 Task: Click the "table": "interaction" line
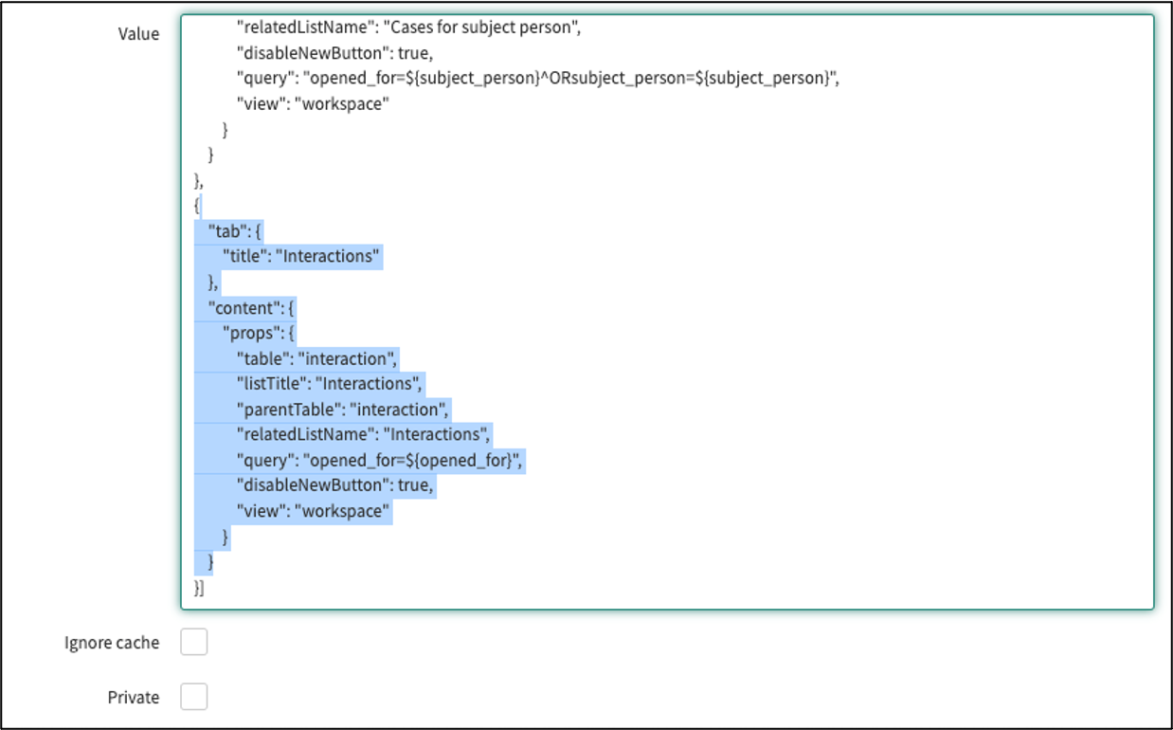(317, 358)
